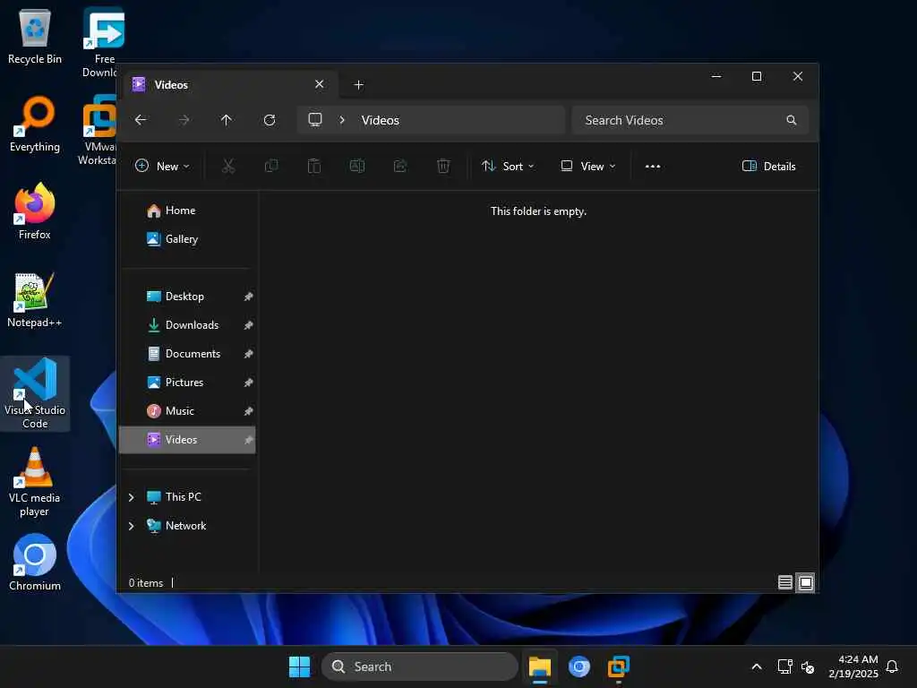Open Downloads in the navigation pane
917x688 pixels.
(x=187, y=325)
